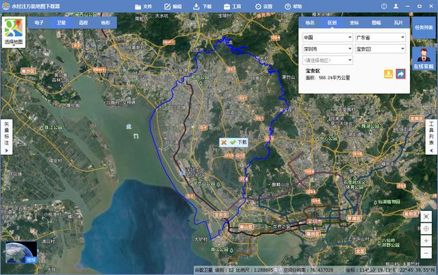Click the yellow download icon beside 宝安区
Screen dimensions: 438x275
388,74
